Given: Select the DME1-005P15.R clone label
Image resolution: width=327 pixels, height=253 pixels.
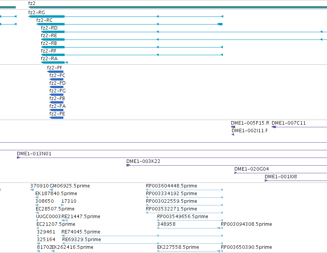Looking at the screenshot, I should [250, 123].
